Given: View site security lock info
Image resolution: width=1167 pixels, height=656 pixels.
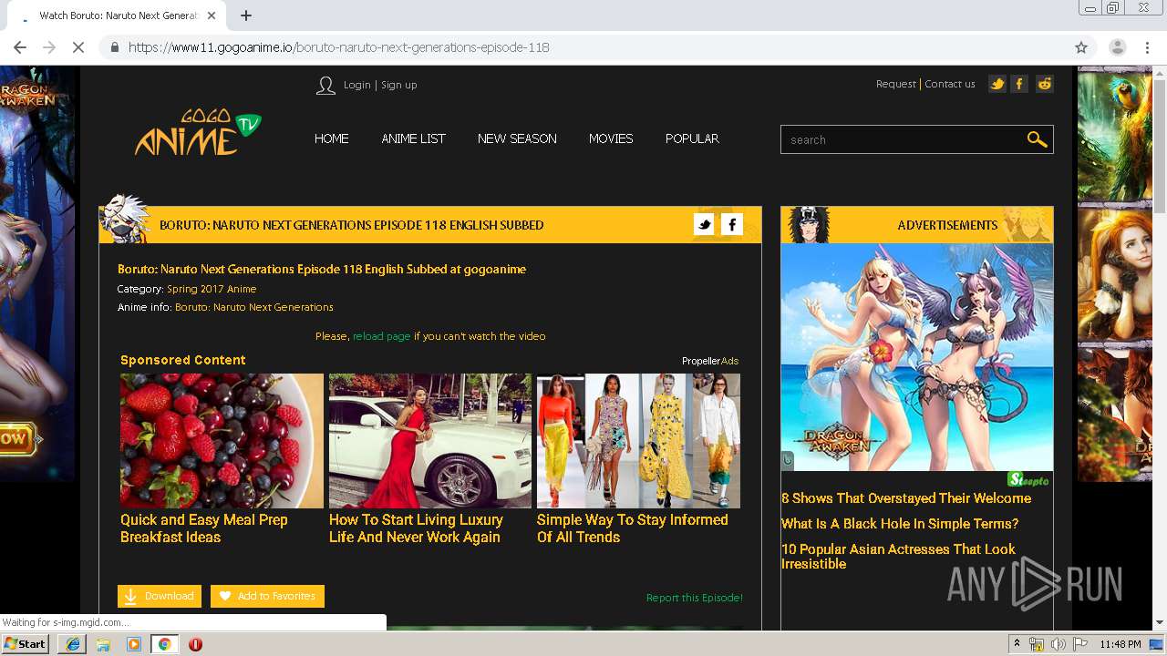Looking at the screenshot, I should 114,47.
